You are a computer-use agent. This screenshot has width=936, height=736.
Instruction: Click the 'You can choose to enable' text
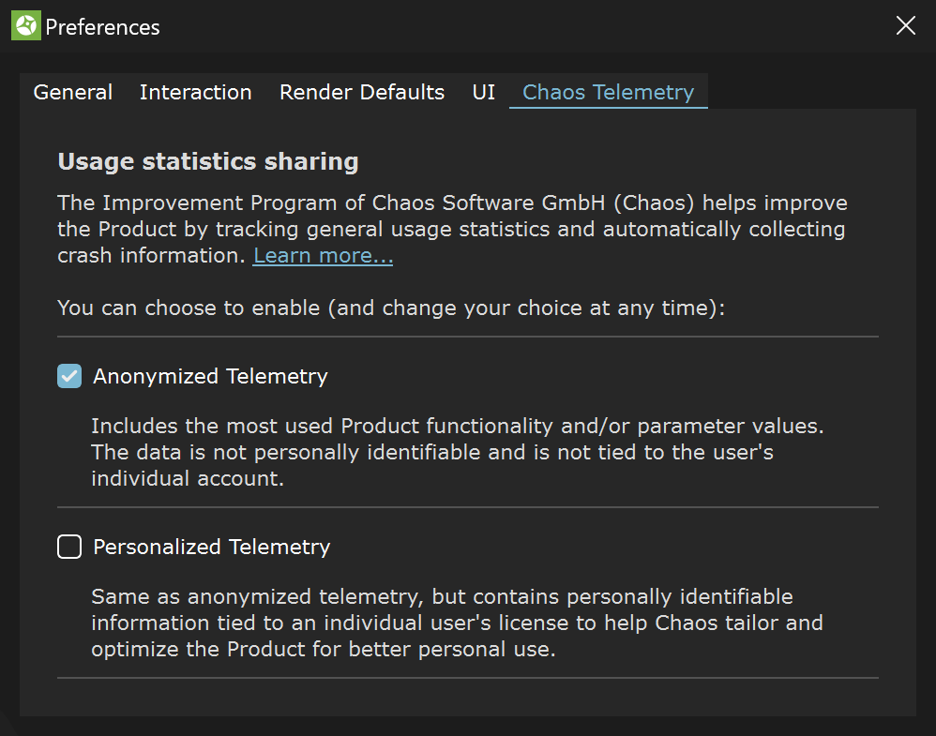(391, 308)
